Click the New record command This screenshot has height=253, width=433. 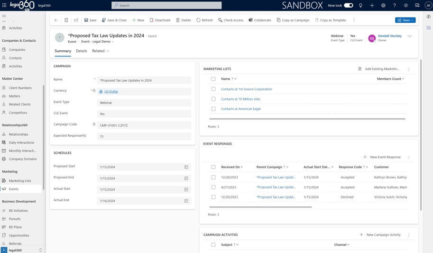[x=138, y=20]
